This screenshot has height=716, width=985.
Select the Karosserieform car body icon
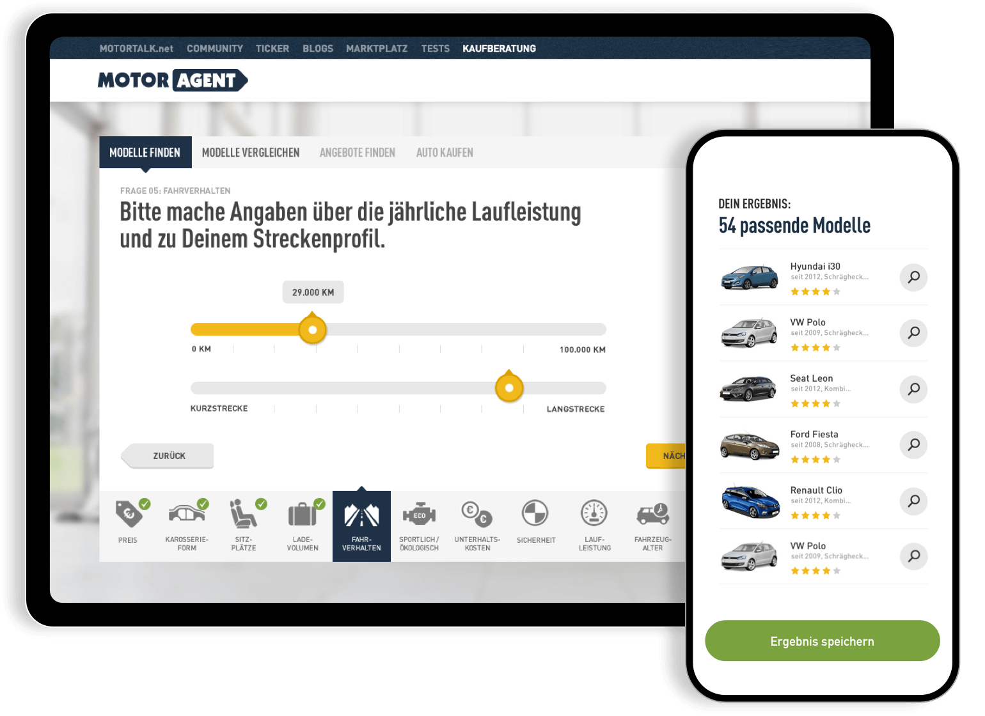[x=186, y=513]
